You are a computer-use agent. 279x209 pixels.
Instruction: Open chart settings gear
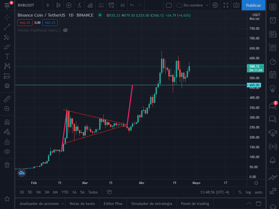[215, 5]
